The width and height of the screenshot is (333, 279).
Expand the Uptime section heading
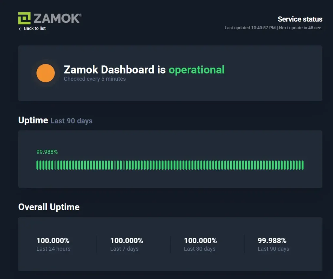[33, 120]
